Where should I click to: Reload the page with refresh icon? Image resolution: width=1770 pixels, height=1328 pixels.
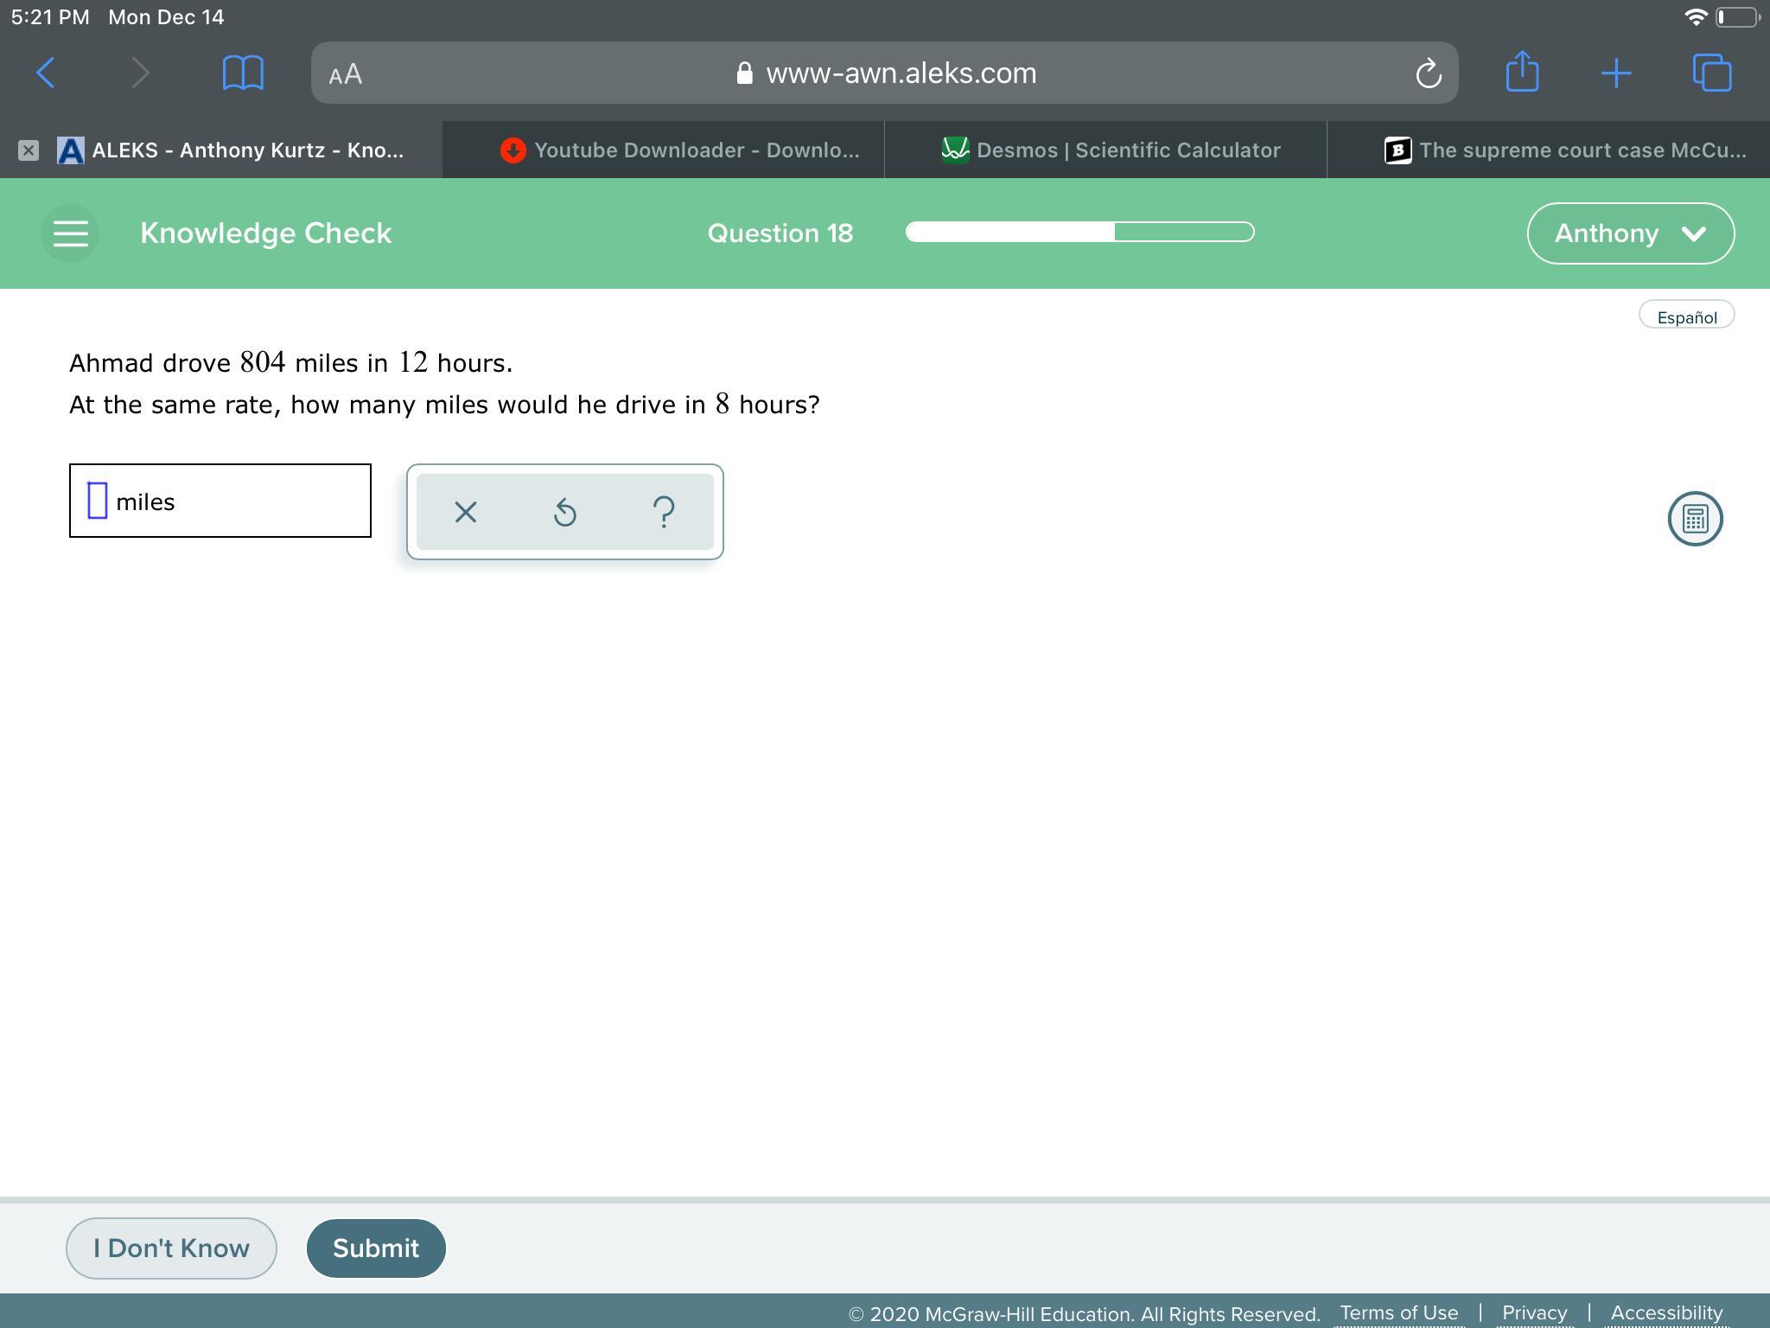point(1428,73)
